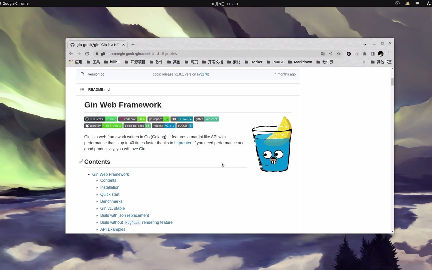Go back to the previous page

pos(71,54)
